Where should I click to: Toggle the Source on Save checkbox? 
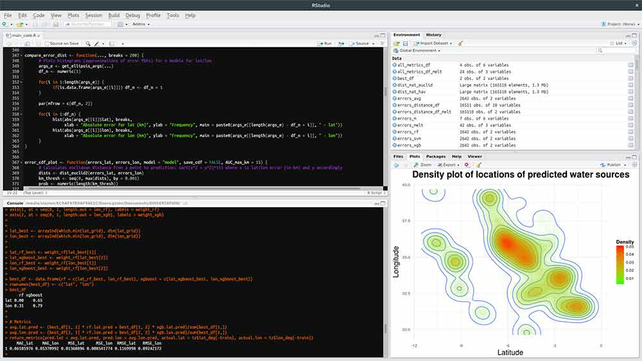[x=47, y=44]
